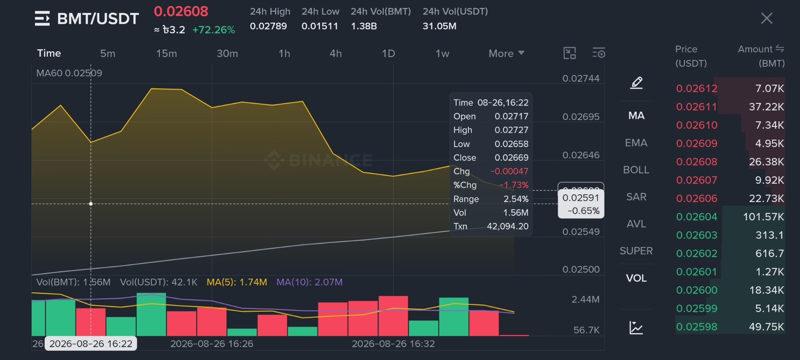Tap the MA(10): 2.07M volume label
The image size is (800, 360).
pos(310,282)
